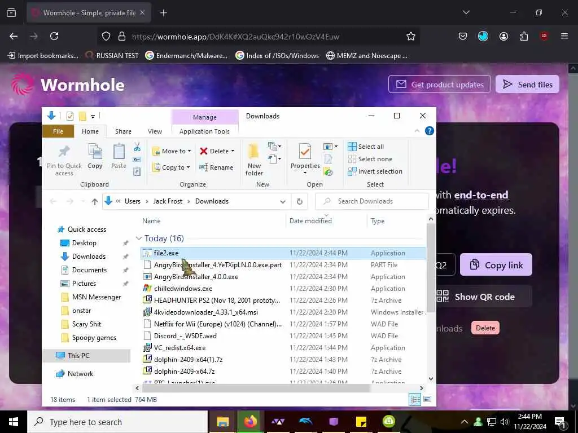
Task: Click File Explorer icon in taskbar
Action: (x=222, y=422)
